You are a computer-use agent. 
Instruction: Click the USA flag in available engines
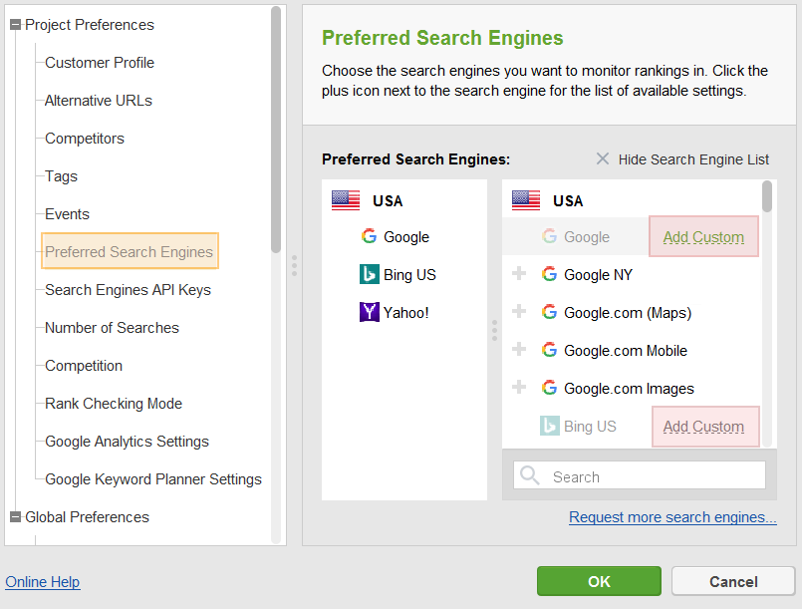[526, 200]
